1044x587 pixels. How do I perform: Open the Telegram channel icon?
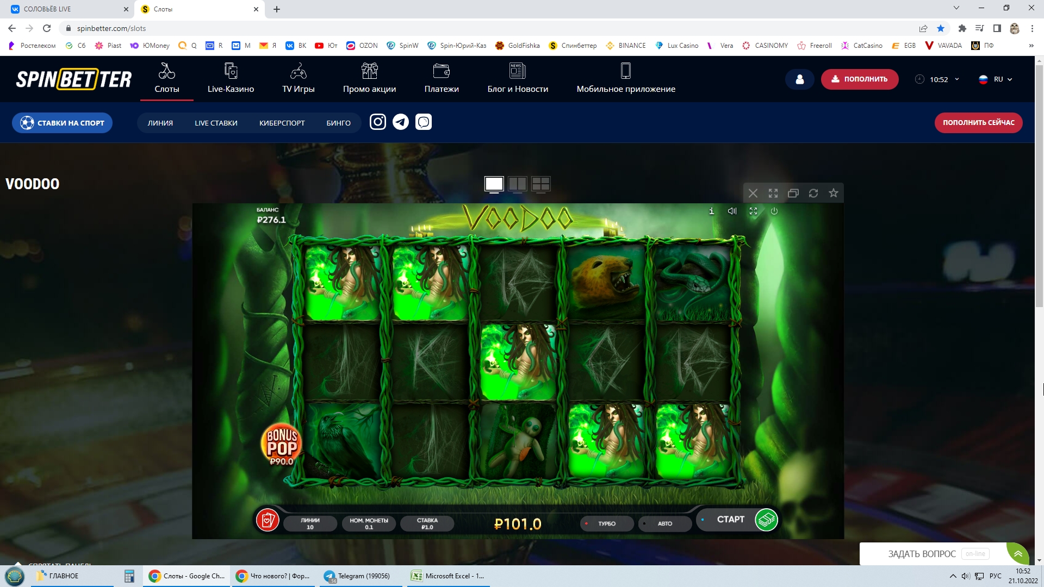401,122
